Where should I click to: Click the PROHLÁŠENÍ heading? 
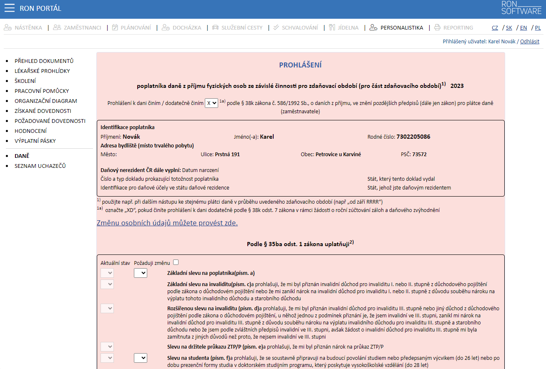pyautogui.click(x=300, y=65)
